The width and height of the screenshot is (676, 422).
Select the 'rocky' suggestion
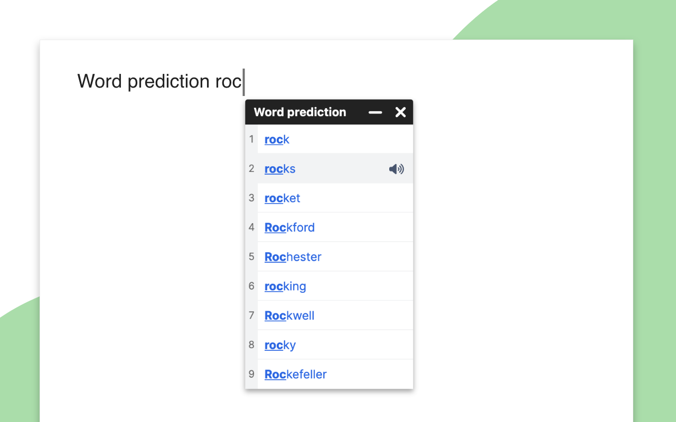tap(280, 345)
